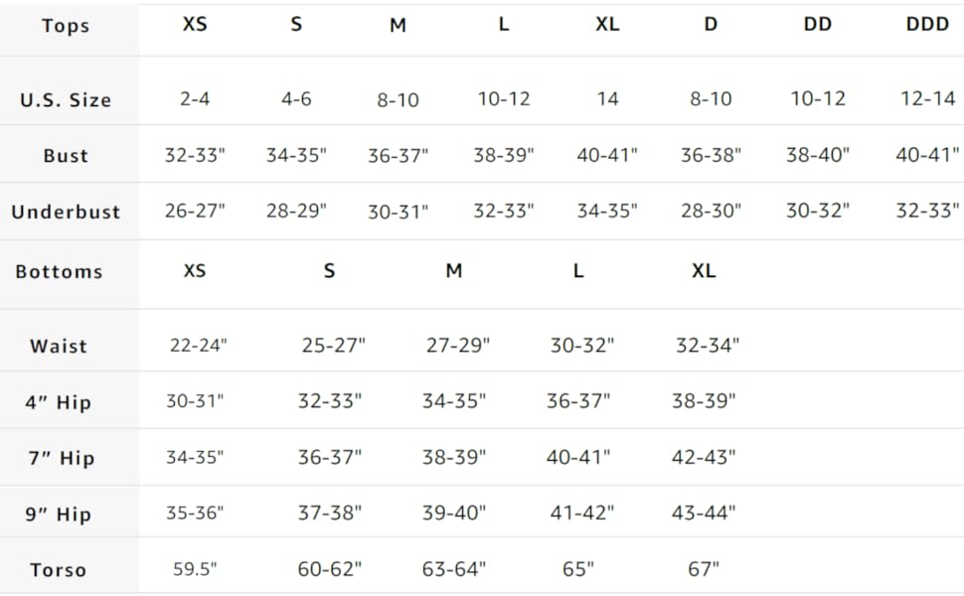Click the Underbust row label
Viewport: 964px width, 596px height.
pyautogui.click(x=66, y=212)
